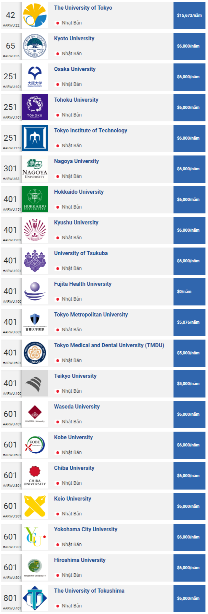
Task: Click the purple Tohoku University logo
Action: pyautogui.click(x=35, y=108)
